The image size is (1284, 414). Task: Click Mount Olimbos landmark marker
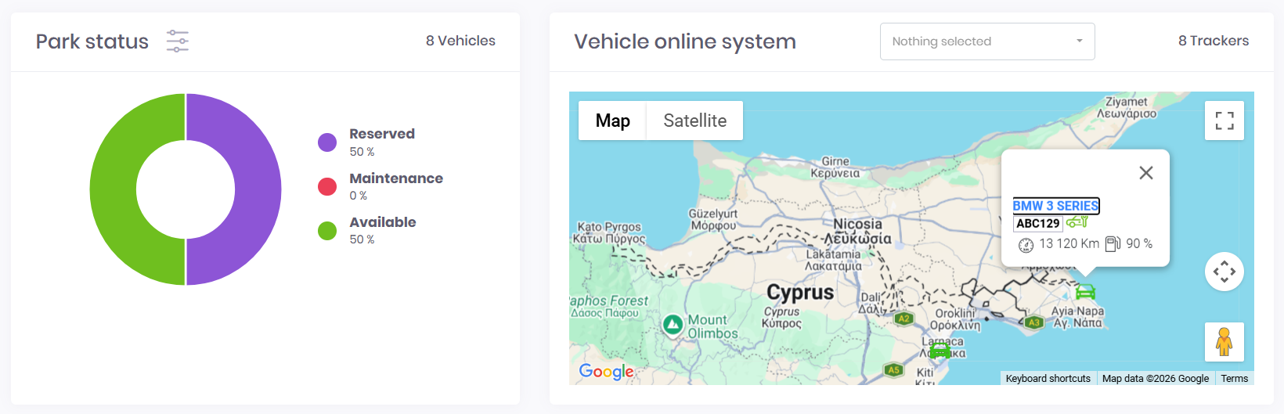673,325
